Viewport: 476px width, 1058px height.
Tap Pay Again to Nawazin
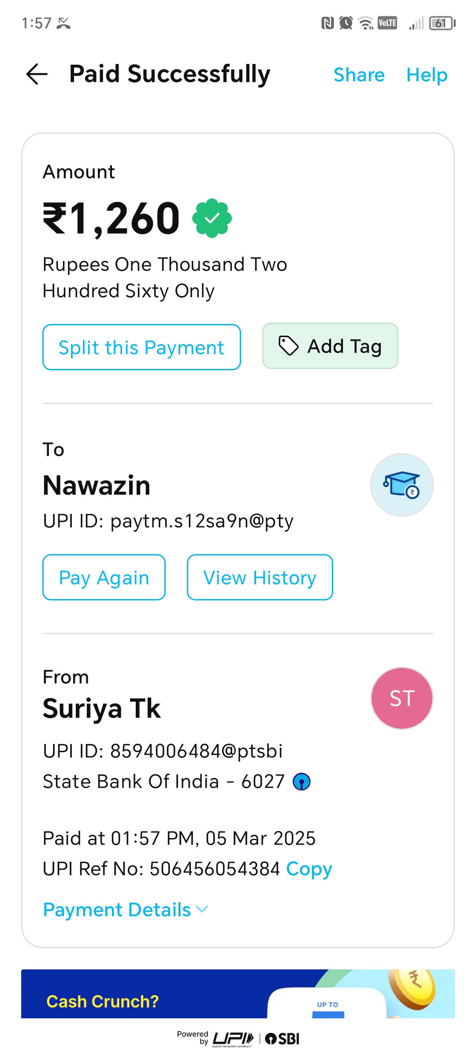point(104,577)
